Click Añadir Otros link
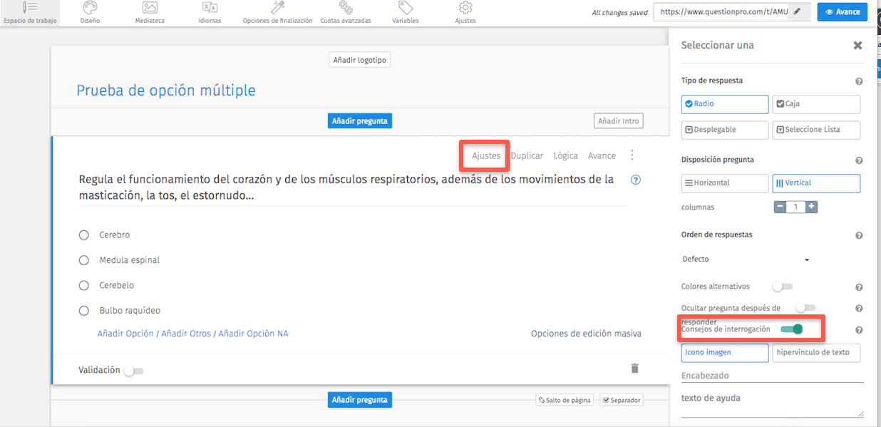 pyautogui.click(x=186, y=334)
